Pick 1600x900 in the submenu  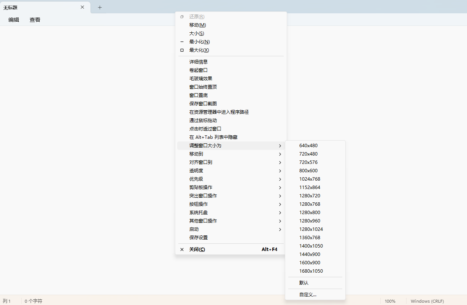click(x=315, y=262)
